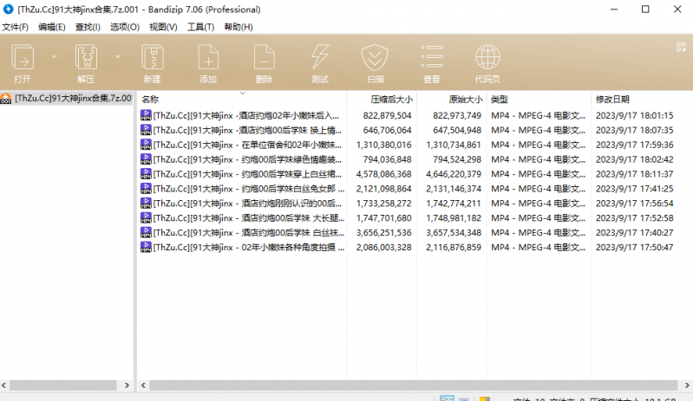Screen dimensions: 693x401
Task: Click the date cell 2023/9/17 17:59:36
Action: point(634,145)
